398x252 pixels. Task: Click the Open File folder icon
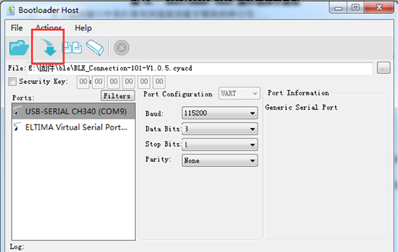coord(19,47)
